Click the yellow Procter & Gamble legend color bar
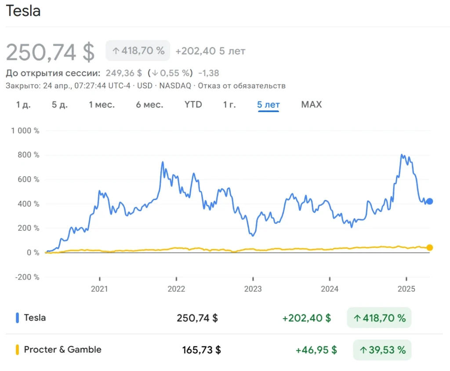450x371 pixels. click(x=17, y=350)
